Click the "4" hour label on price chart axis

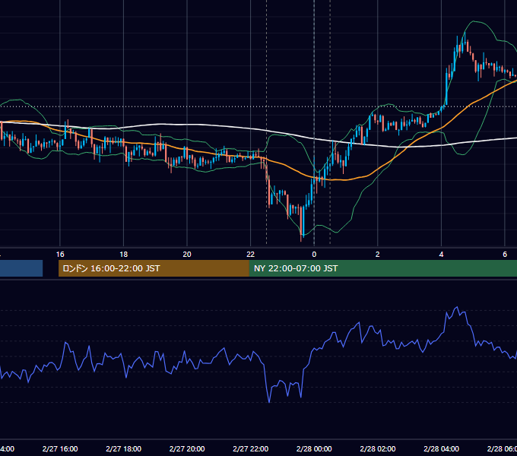tap(441, 255)
